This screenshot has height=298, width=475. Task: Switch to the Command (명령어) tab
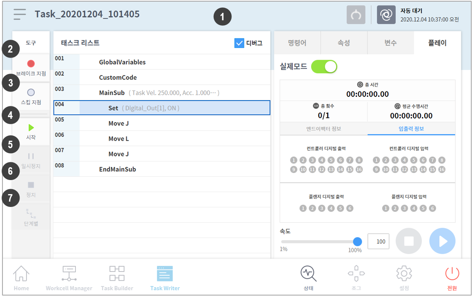(297, 43)
